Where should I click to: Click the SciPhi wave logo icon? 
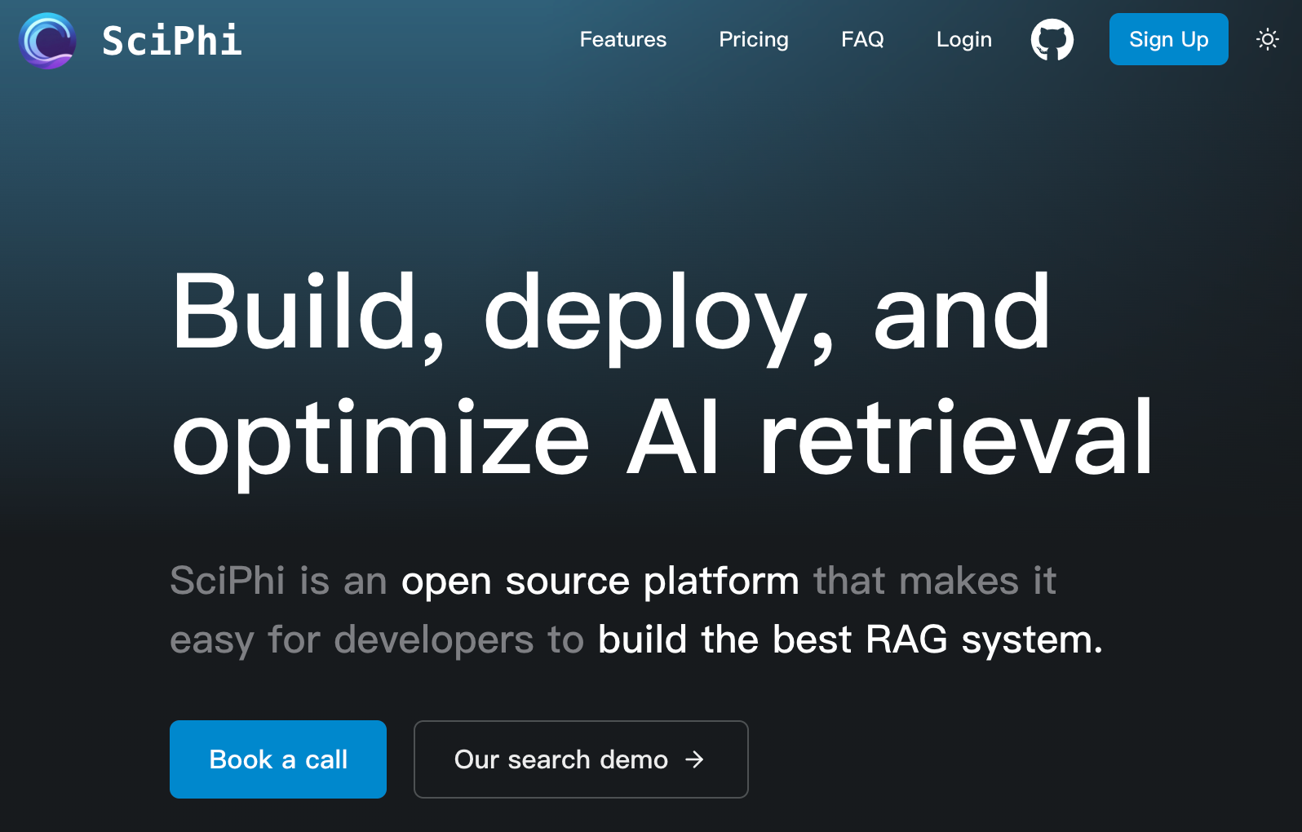tap(47, 40)
